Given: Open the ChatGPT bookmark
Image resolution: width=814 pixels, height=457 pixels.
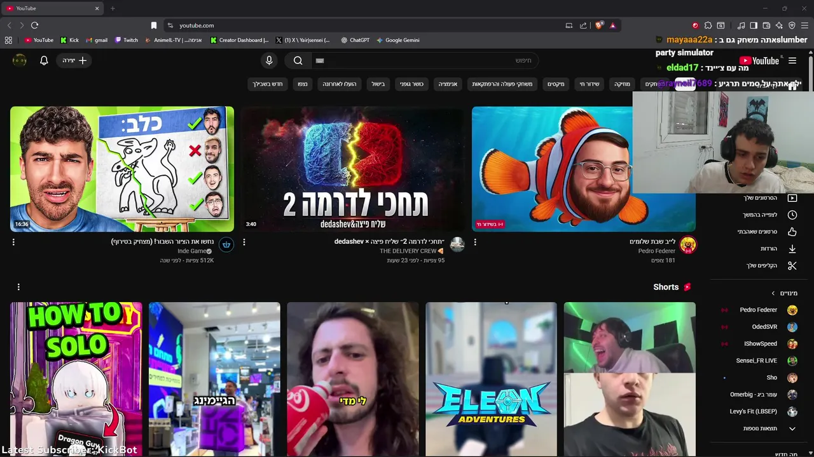Looking at the screenshot, I should 355,40.
